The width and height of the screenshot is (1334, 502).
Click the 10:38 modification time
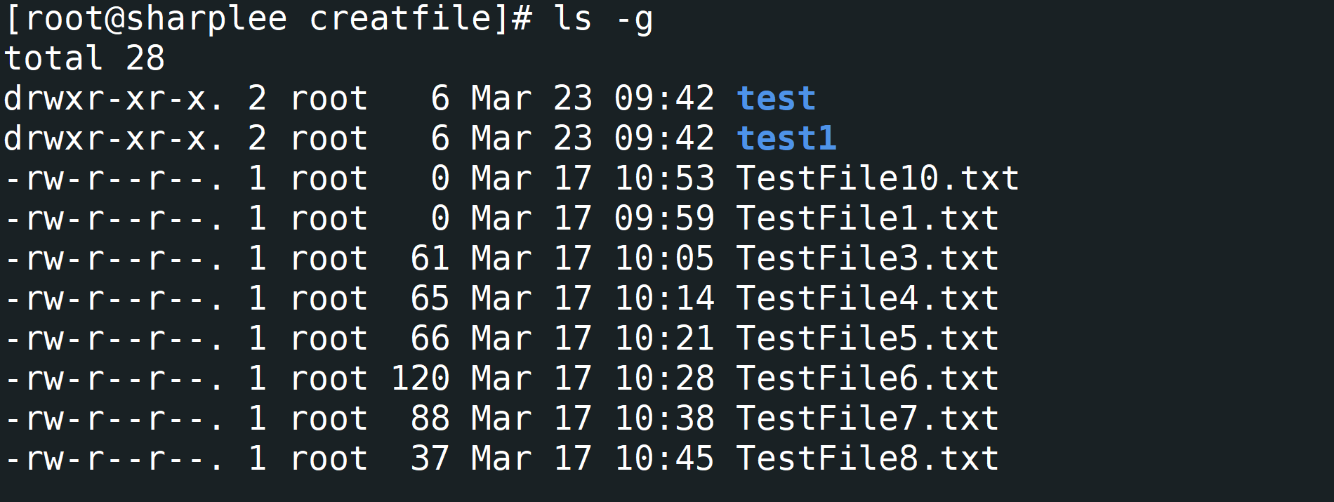coord(664,418)
